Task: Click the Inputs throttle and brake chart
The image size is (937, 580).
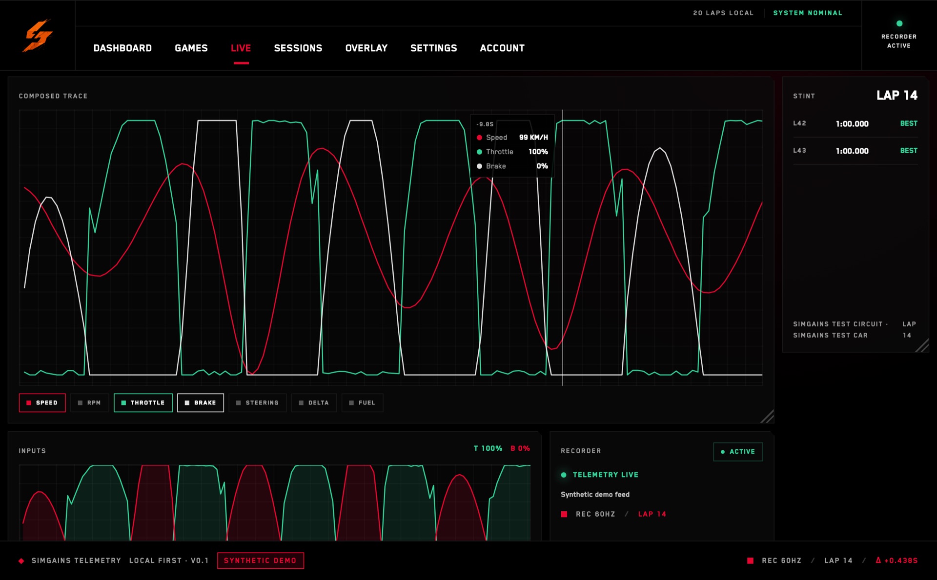Action: [x=275, y=502]
